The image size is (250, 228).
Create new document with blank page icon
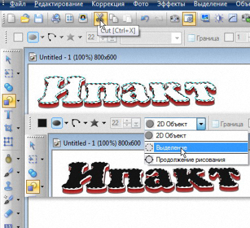click(x=12, y=19)
